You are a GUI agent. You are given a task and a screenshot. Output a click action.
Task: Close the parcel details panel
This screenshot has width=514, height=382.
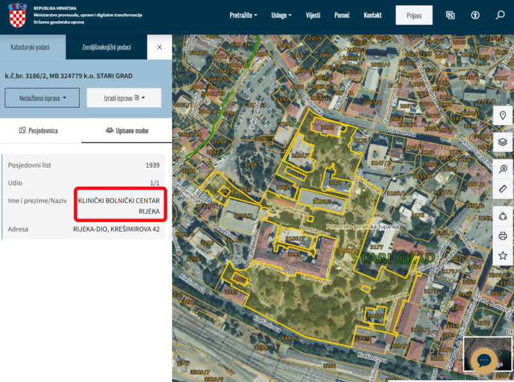(x=159, y=47)
